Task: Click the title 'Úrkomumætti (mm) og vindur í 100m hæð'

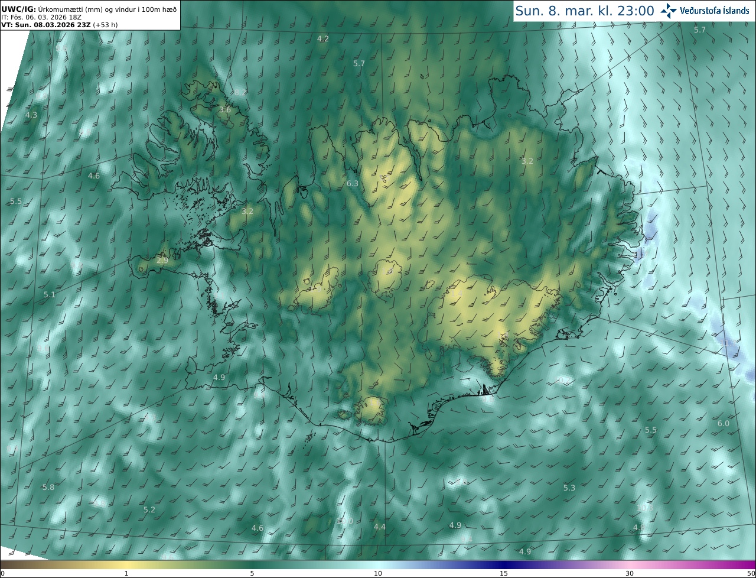Action: (x=107, y=9)
